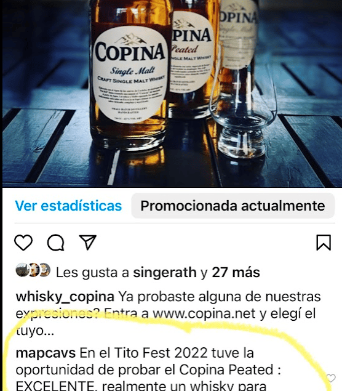Viewport: 342px width, 391px height.
Task: Open Ver estadísticas insights link
Action: [x=68, y=206]
